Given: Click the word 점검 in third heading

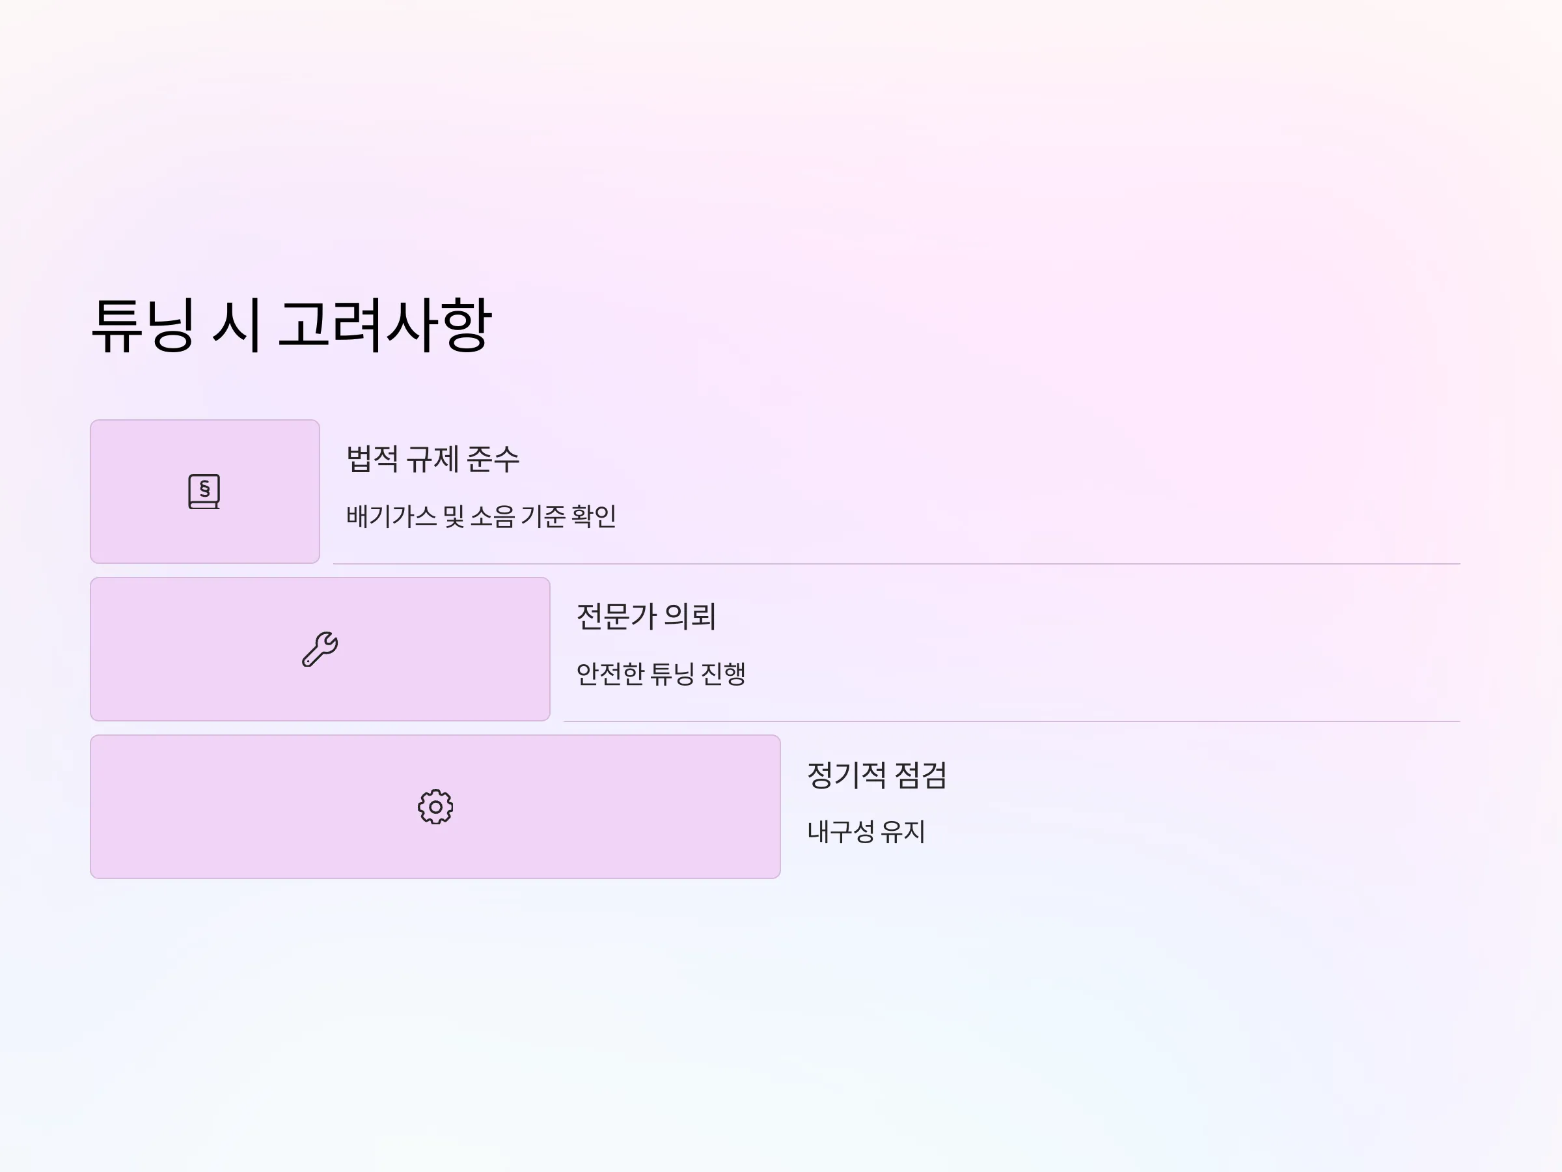Looking at the screenshot, I should tap(920, 775).
